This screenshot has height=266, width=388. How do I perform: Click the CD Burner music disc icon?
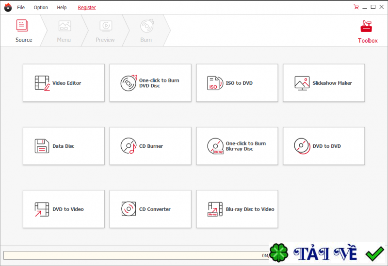click(x=129, y=146)
